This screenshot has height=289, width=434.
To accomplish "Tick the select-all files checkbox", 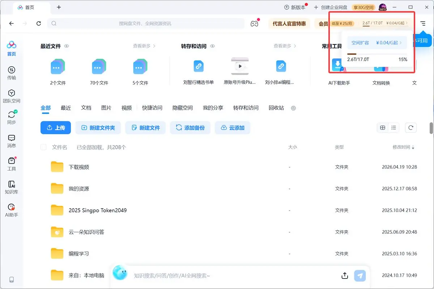I will (43, 147).
